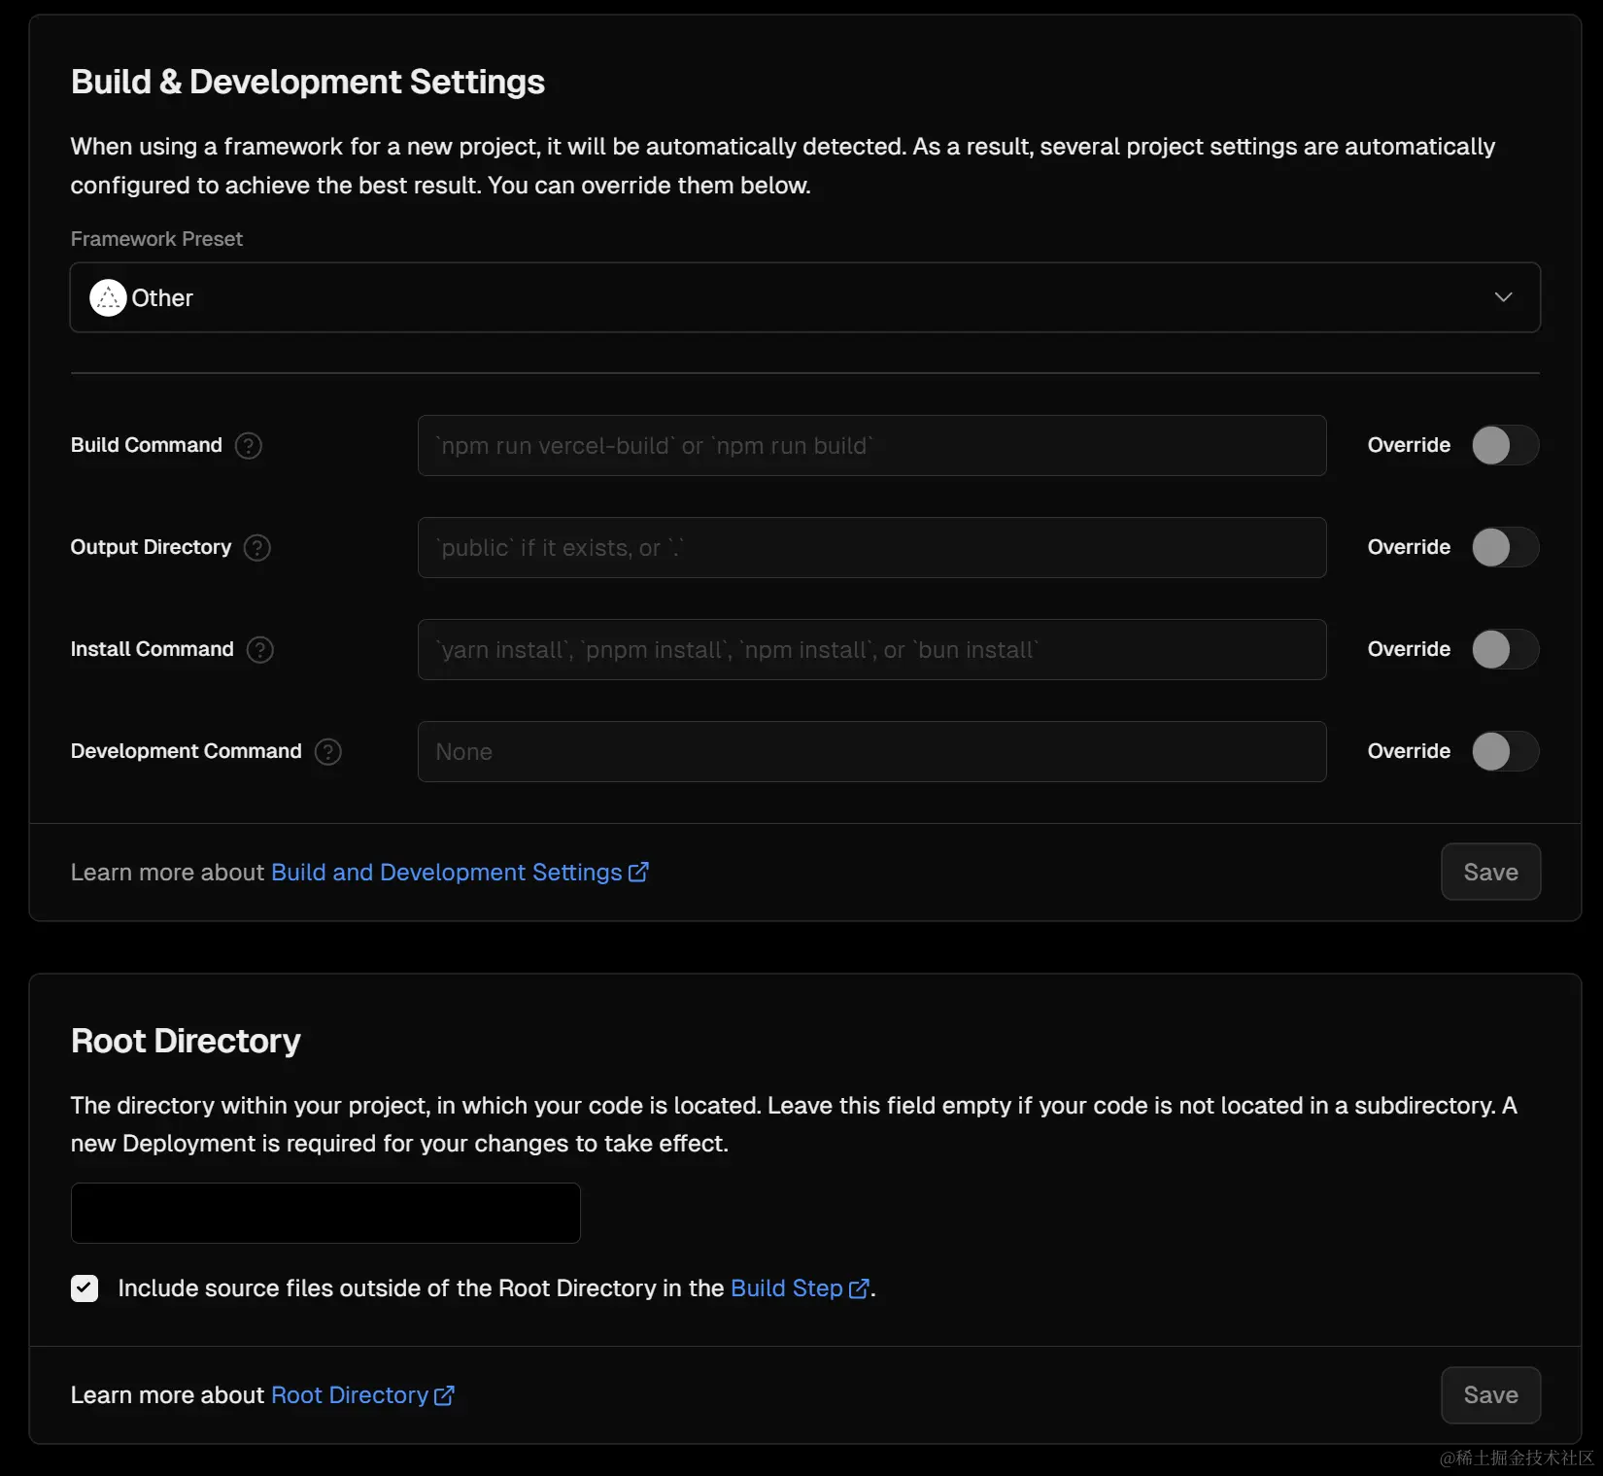
Task: Open the Framework Preset dropdown
Action: coord(804,298)
